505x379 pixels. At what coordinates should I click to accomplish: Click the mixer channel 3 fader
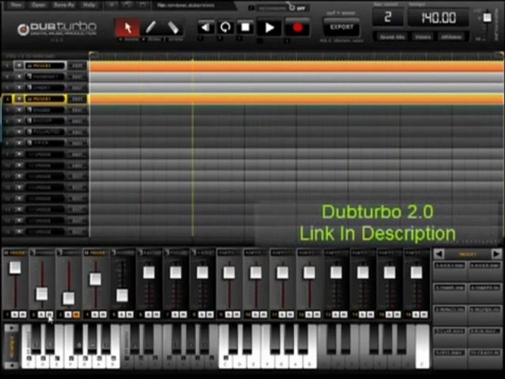(x=68, y=298)
